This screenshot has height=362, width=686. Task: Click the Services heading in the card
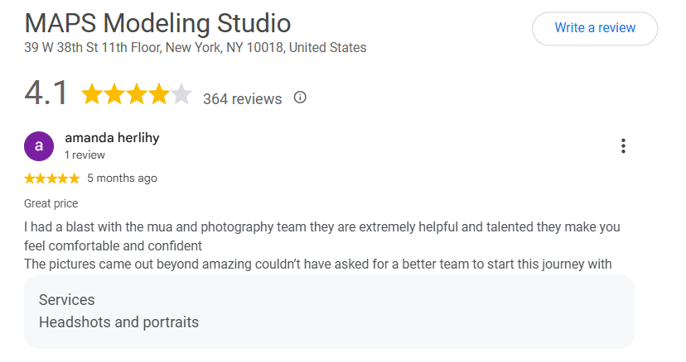[x=66, y=300]
